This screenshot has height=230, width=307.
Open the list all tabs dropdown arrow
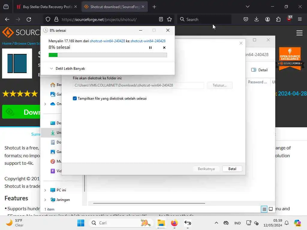pyautogui.click(x=247, y=7)
